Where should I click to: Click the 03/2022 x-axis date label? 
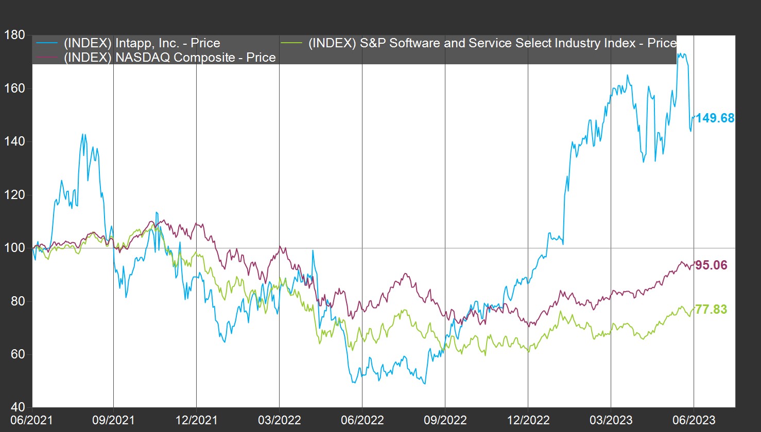279,420
